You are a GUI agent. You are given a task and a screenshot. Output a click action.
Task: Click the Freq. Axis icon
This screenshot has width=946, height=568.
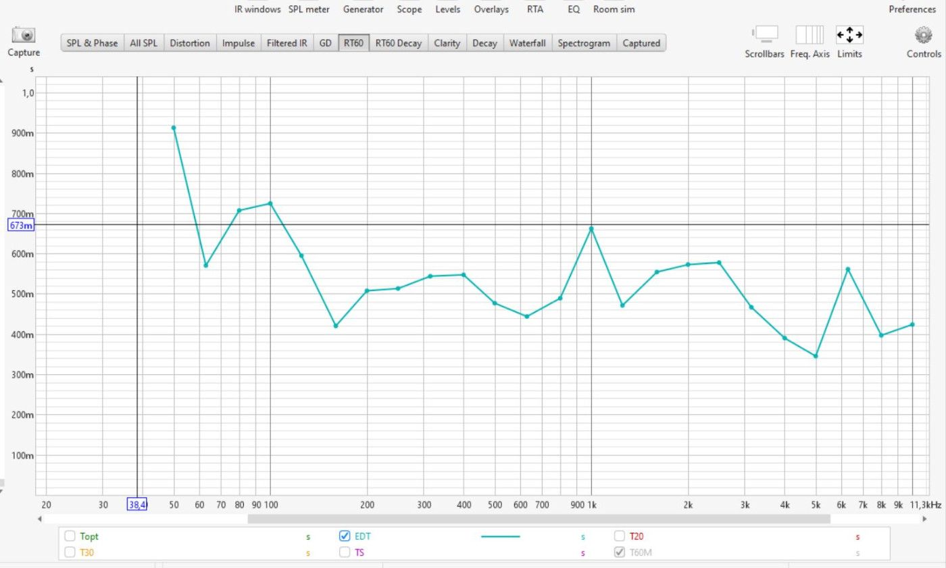point(810,35)
